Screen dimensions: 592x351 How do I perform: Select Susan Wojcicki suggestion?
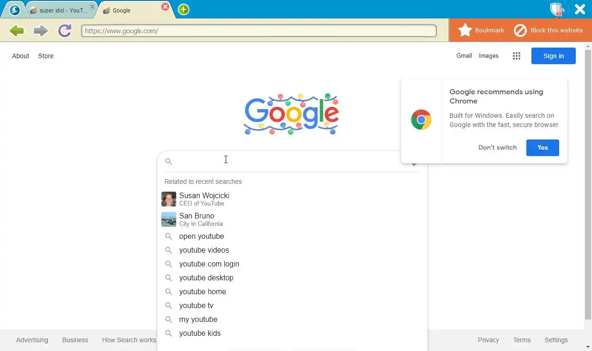pos(292,199)
